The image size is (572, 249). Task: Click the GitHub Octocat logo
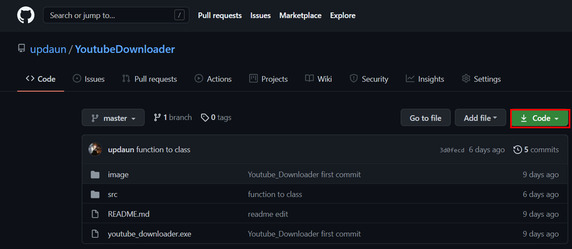[x=26, y=15]
